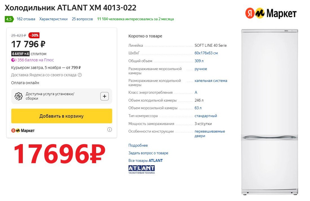The image size is (310, 201).
Task: Click the 4449₽×4 split payment badge
Action: click(x=20, y=54)
